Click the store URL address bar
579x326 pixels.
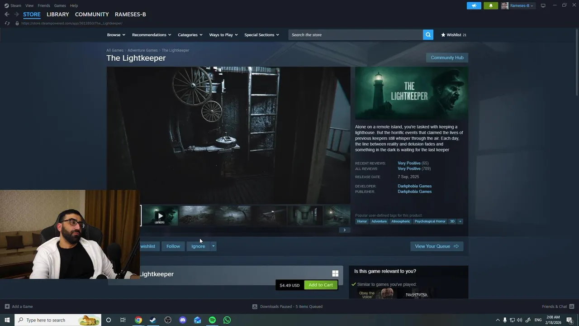[72, 23]
